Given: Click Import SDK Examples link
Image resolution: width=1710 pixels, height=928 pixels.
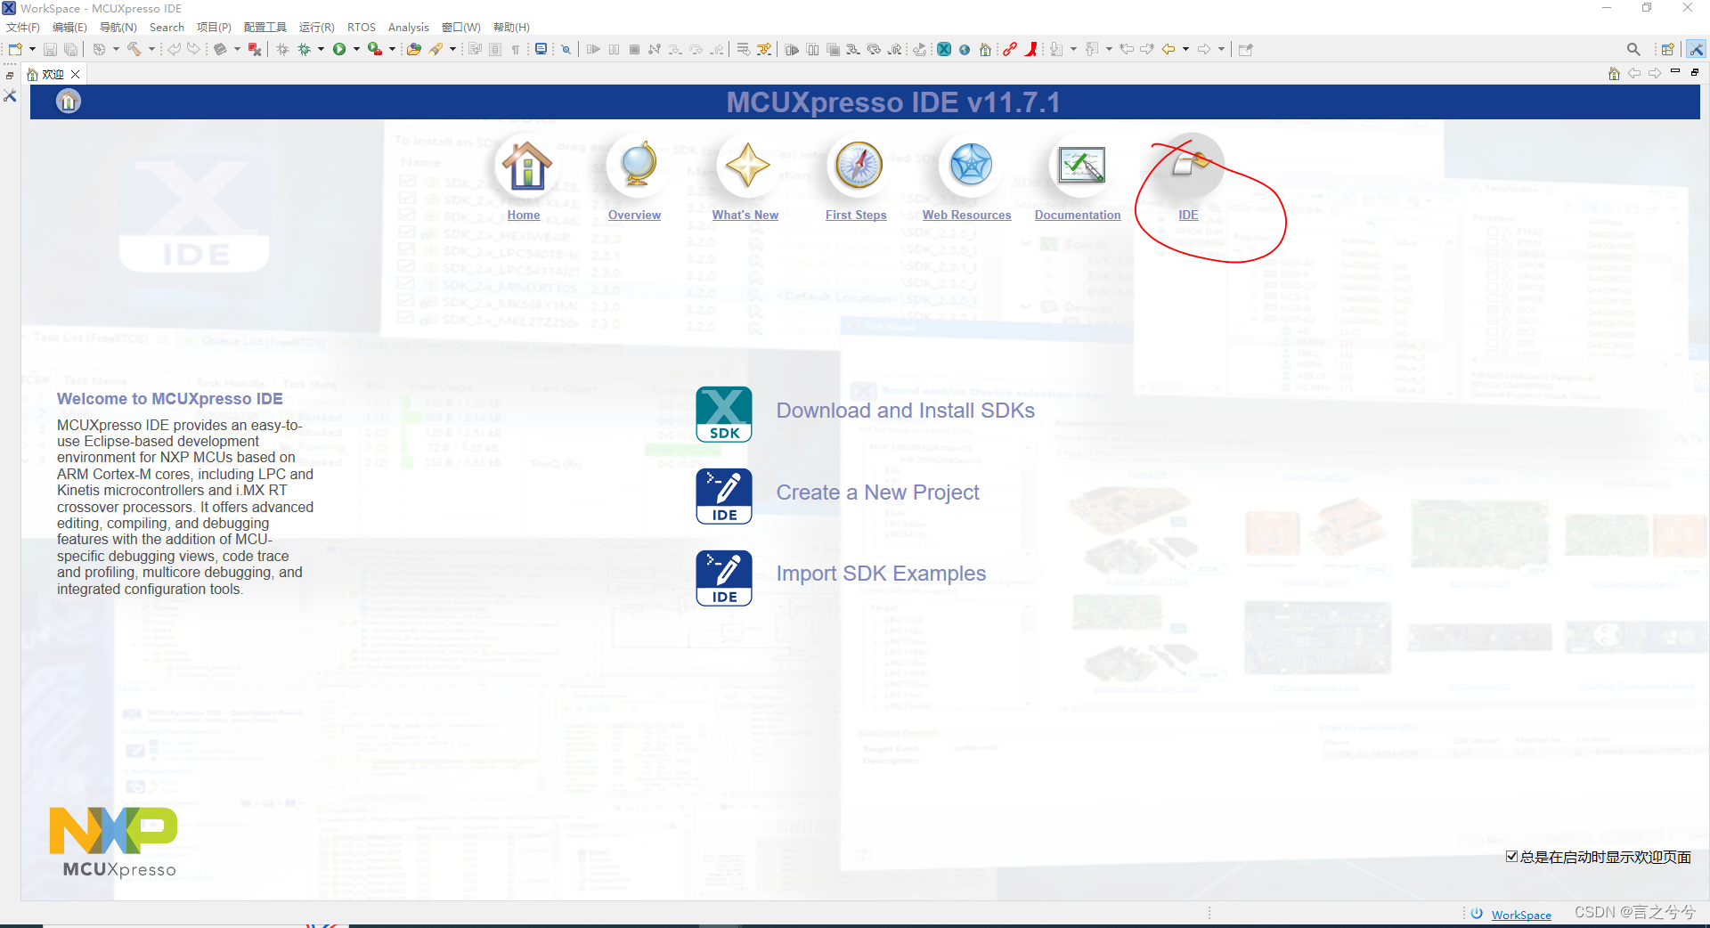Looking at the screenshot, I should [881, 574].
